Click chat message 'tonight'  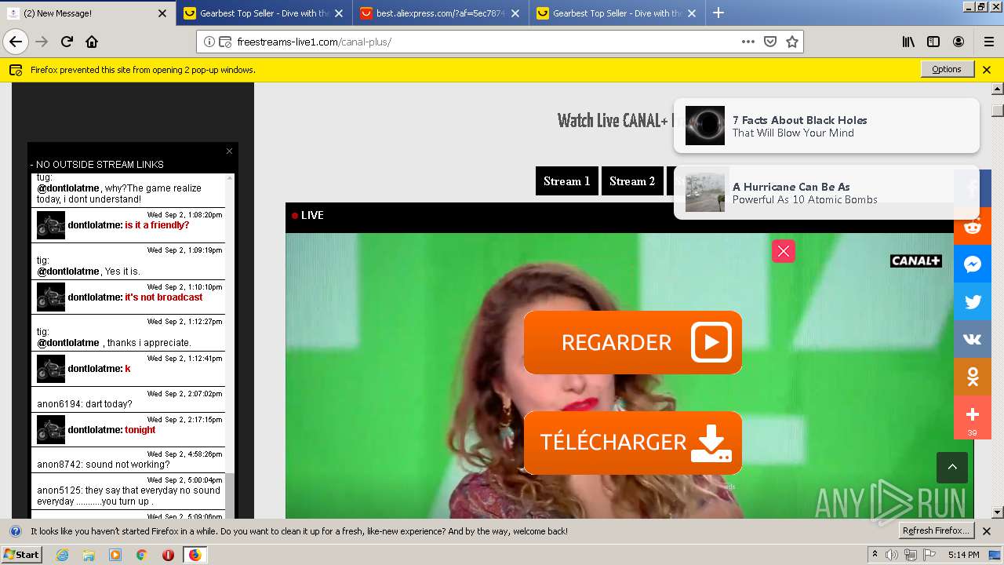140,430
